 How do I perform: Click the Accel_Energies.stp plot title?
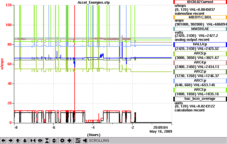click(x=94, y=3)
